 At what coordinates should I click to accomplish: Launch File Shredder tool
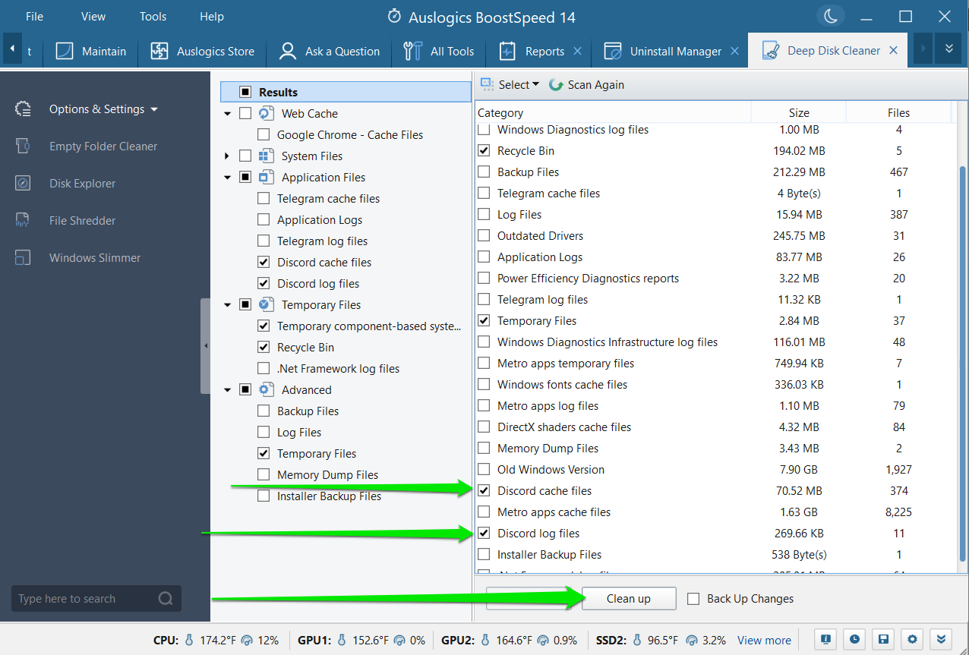82,221
